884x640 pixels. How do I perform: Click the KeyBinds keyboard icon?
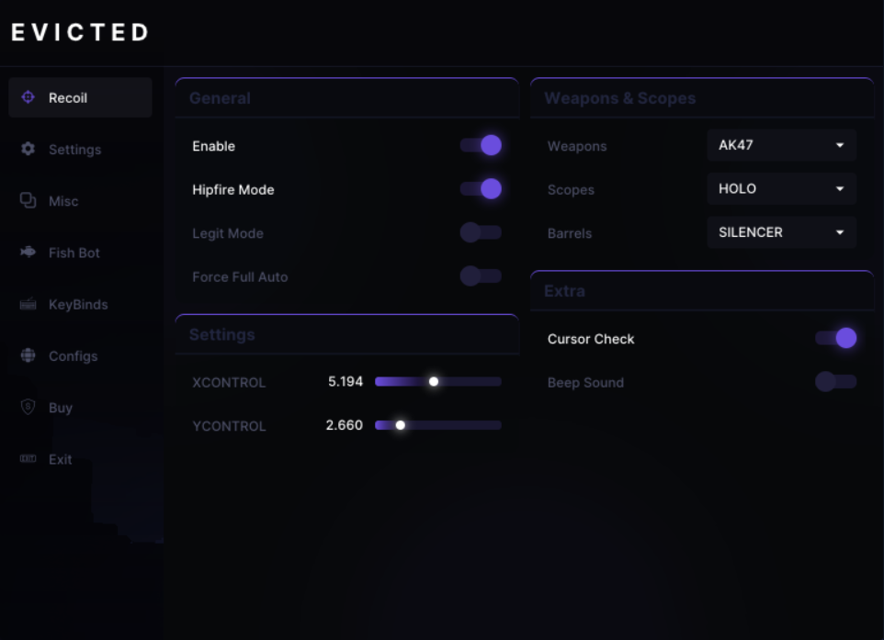point(28,304)
